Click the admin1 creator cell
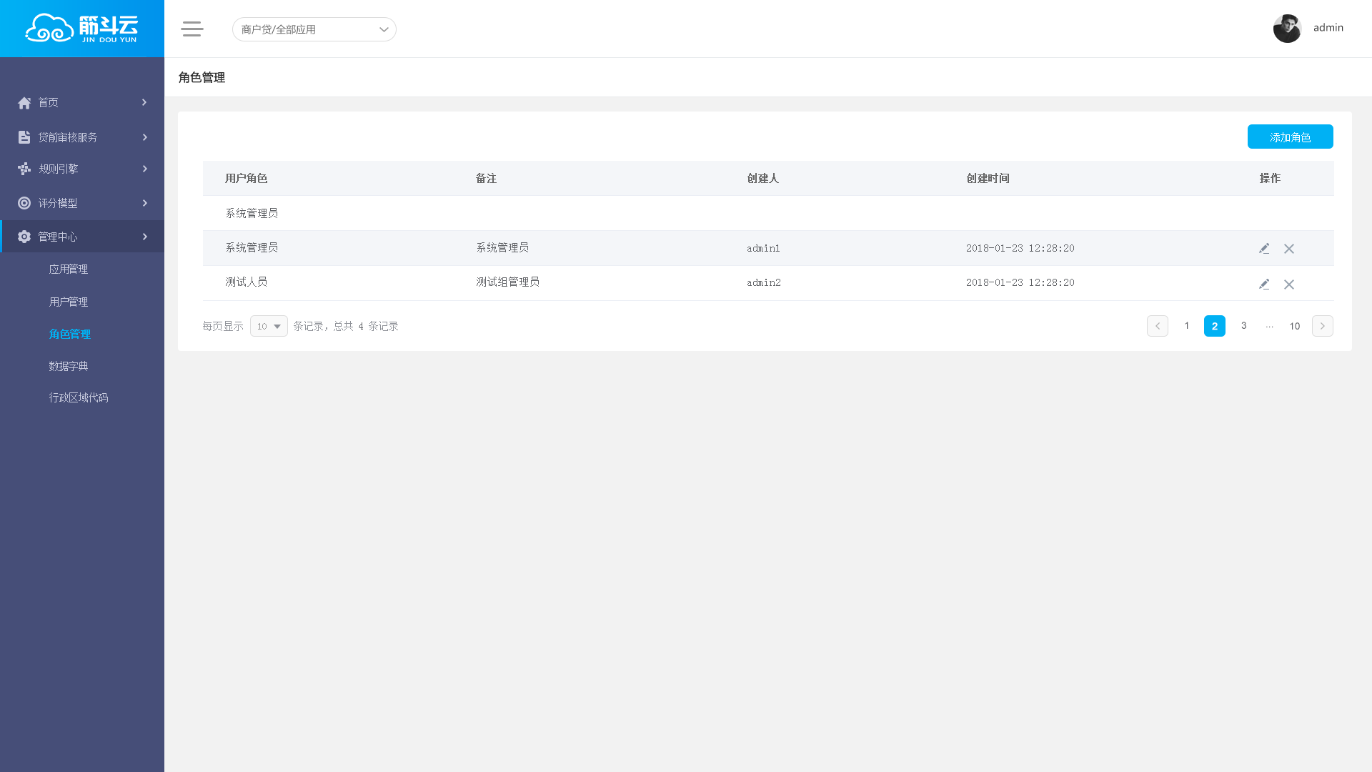 point(763,249)
